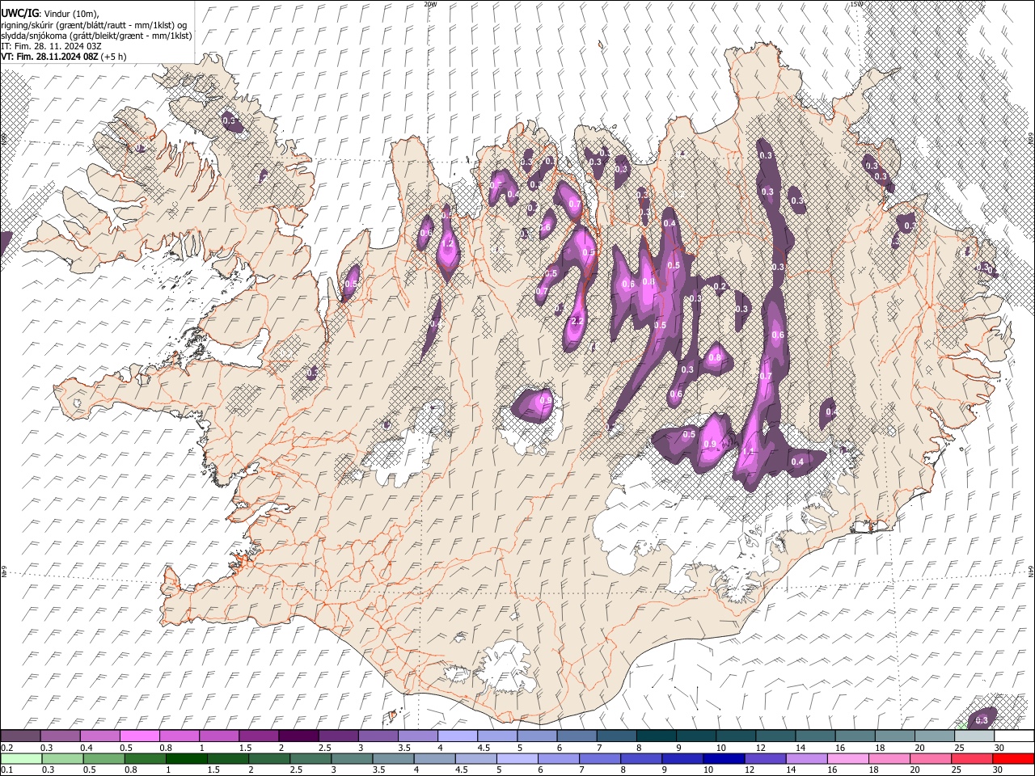1035x776 pixels.
Task: Click the bright red above-30 lower legend swatch
Action: [1013, 758]
